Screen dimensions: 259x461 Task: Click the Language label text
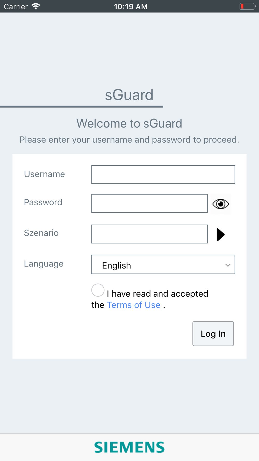[x=44, y=264]
